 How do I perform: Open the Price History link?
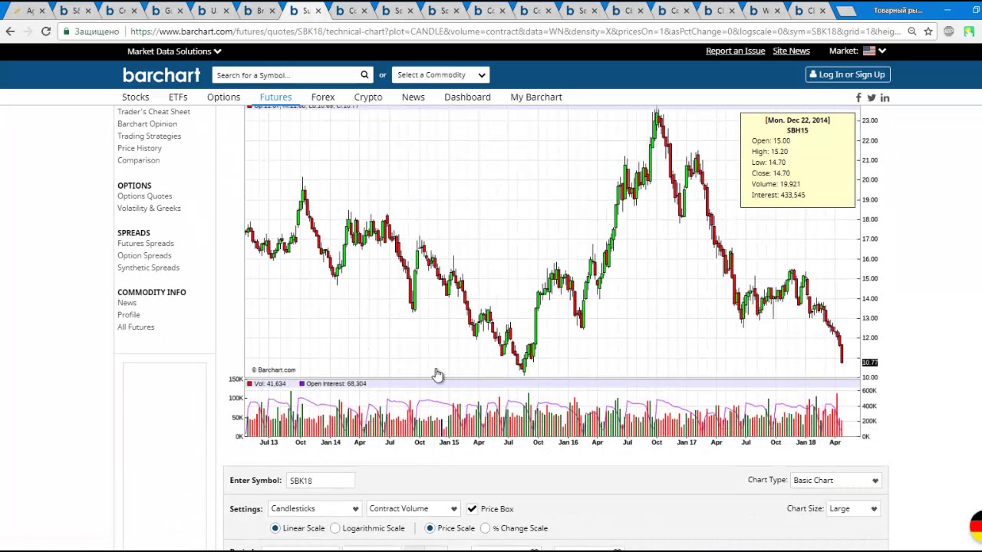click(x=140, y=149)
